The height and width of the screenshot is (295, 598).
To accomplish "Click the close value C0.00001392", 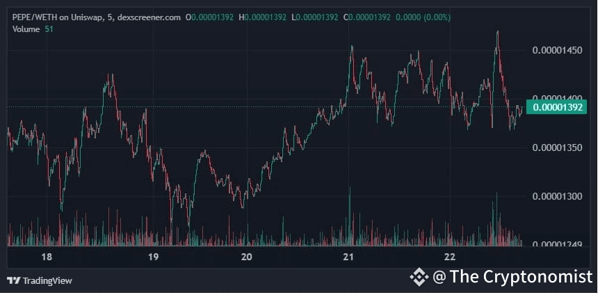I will click(367, 17).
